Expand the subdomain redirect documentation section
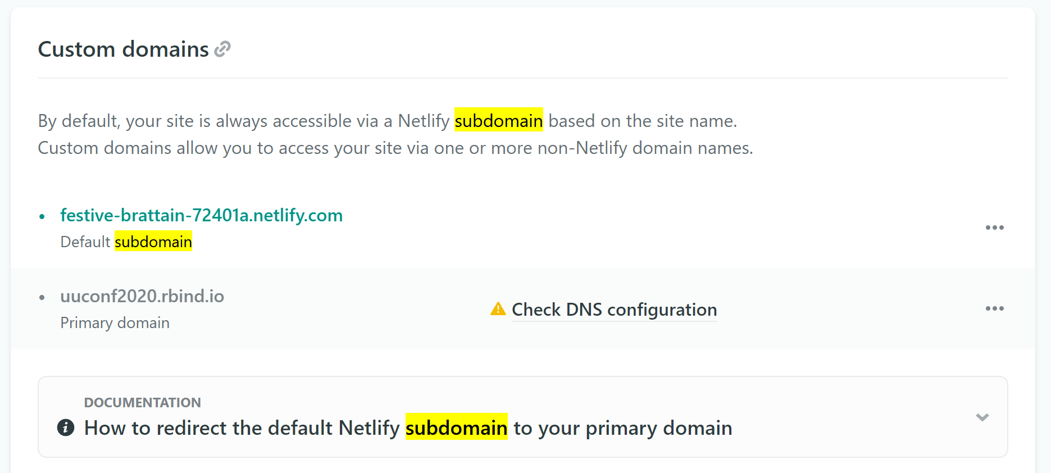 [982, 417]
